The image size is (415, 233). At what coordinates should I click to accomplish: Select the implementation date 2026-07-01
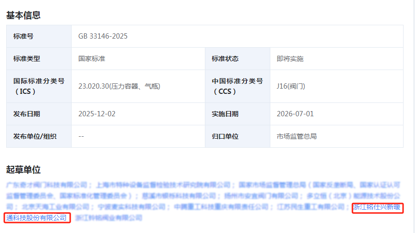(x=295, y=114)
